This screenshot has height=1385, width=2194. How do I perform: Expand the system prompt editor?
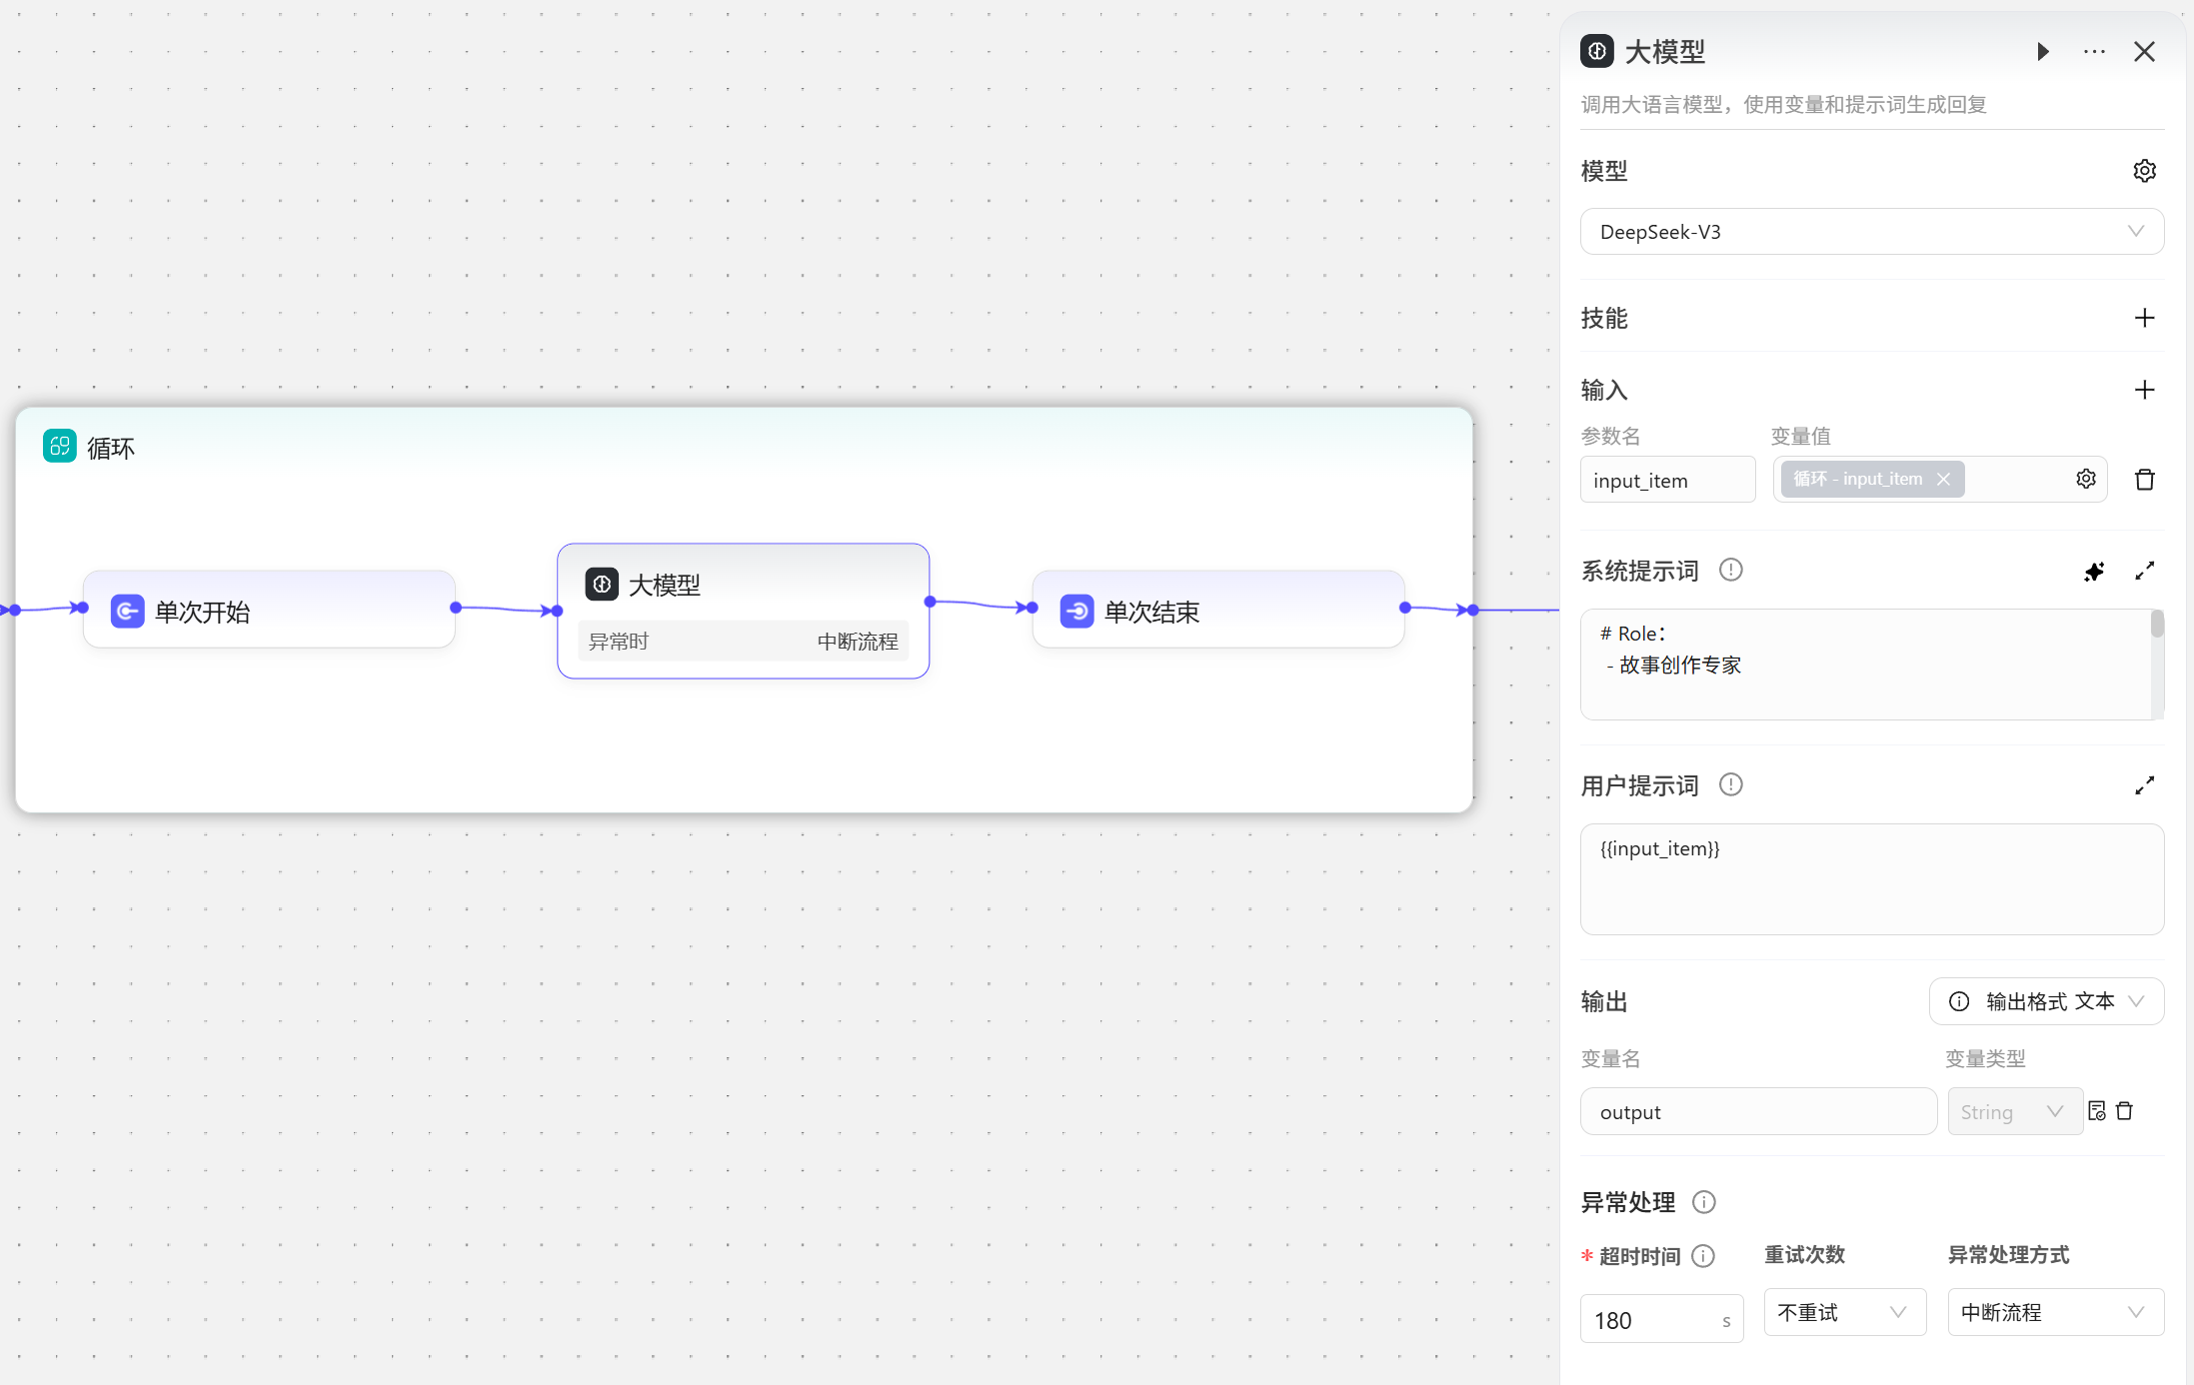pos(2144,571)
